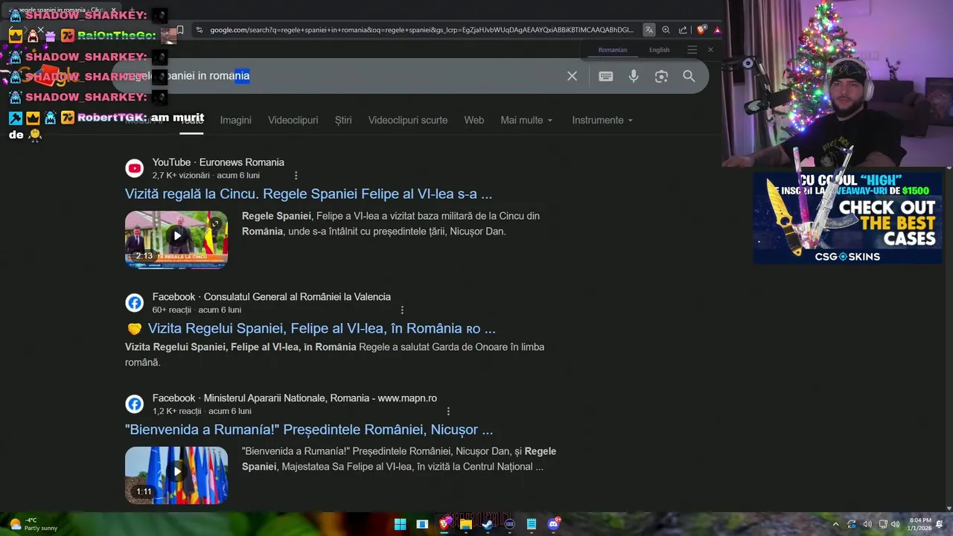Switch to the Web search tab
The height and width of the screenshot is (536, 953).
click(x=474, y=120)
